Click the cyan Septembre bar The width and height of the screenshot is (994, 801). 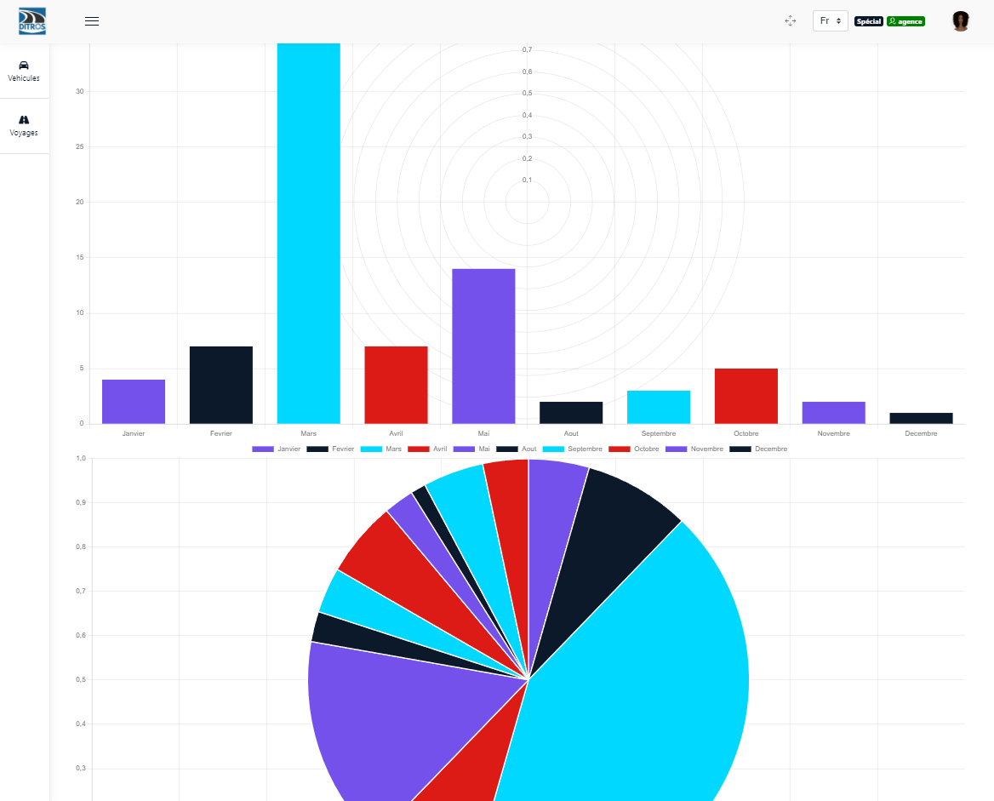click(x=659, y=407)
